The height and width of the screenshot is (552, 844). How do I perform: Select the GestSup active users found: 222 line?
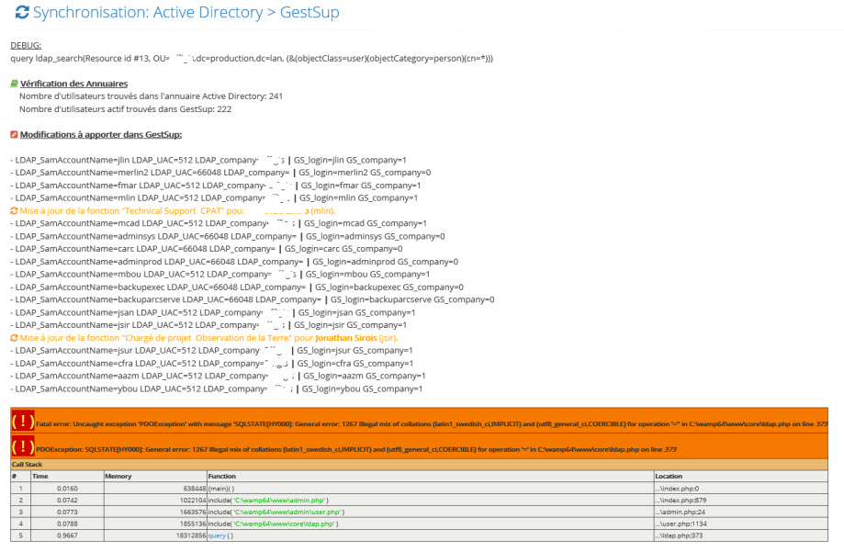pyautogui.click(x=126, y=109)
